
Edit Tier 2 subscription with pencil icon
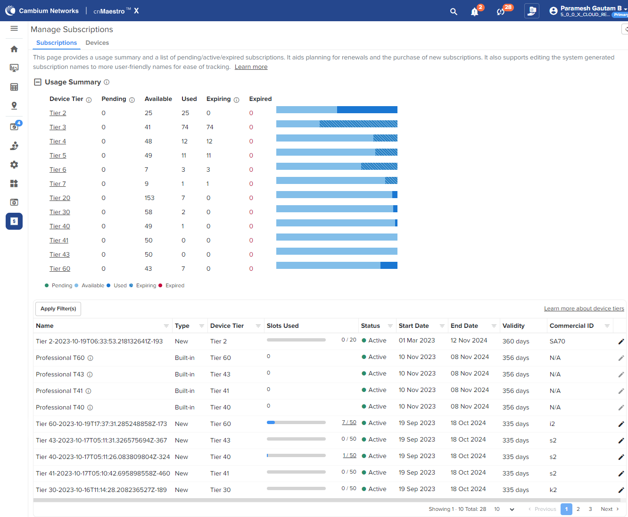pyautogui.click(x=621, y=342)
